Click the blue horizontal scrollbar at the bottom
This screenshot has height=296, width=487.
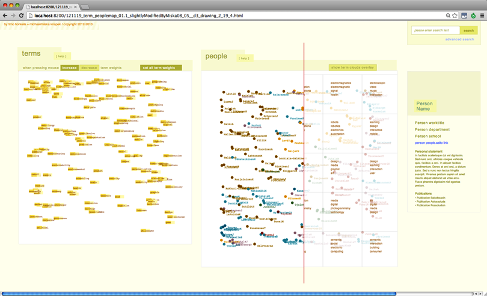coord(198,294)
